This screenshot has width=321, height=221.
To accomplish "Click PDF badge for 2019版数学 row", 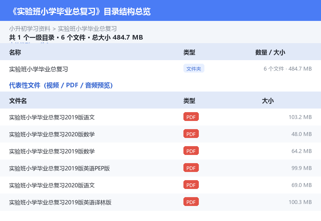I will (191, 151).
